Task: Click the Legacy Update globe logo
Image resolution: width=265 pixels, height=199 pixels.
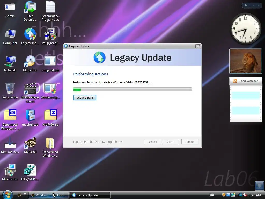Action: coord(100,58)
